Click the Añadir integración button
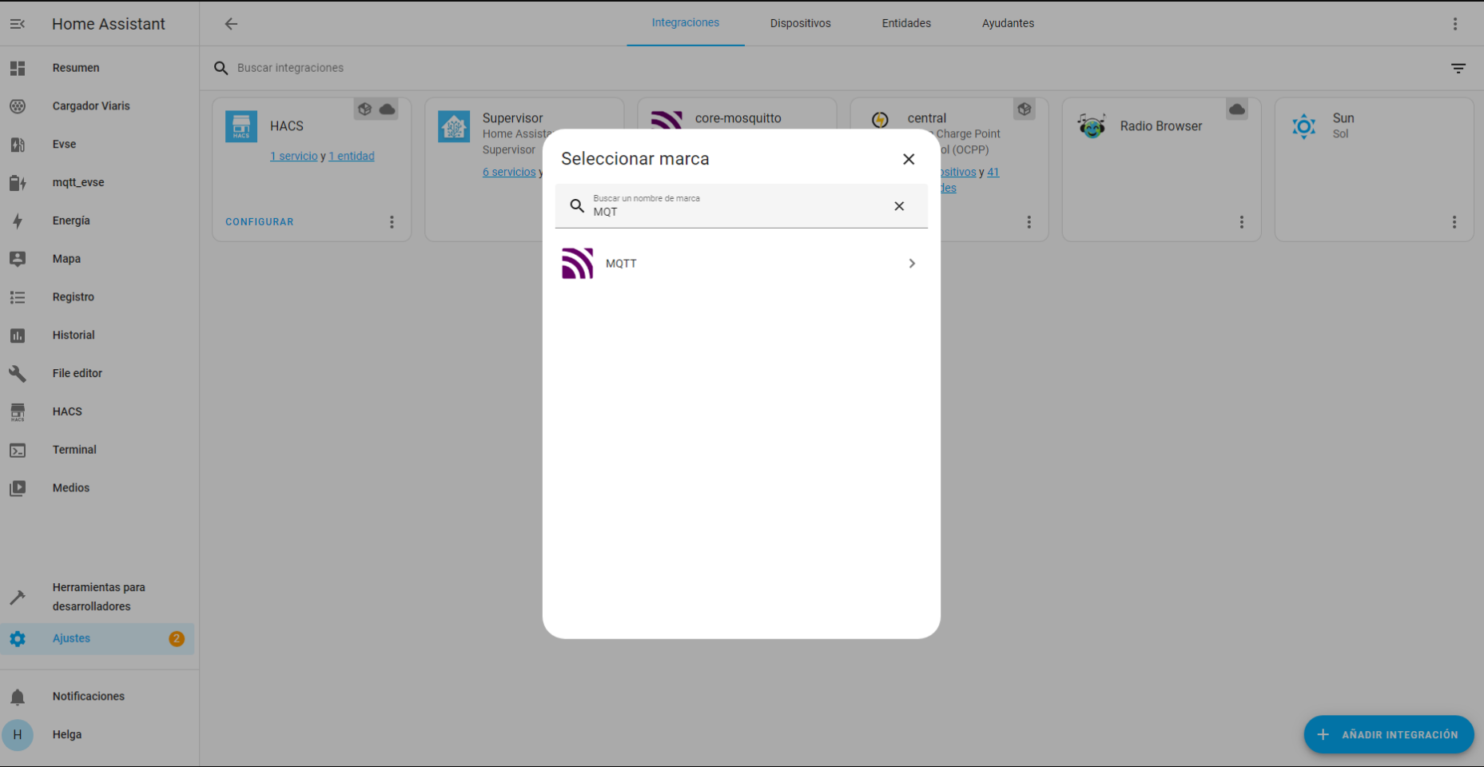 click(x=1389, y=734)
